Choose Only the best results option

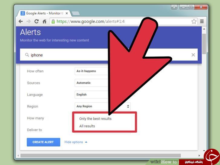(x=95, y=119)
